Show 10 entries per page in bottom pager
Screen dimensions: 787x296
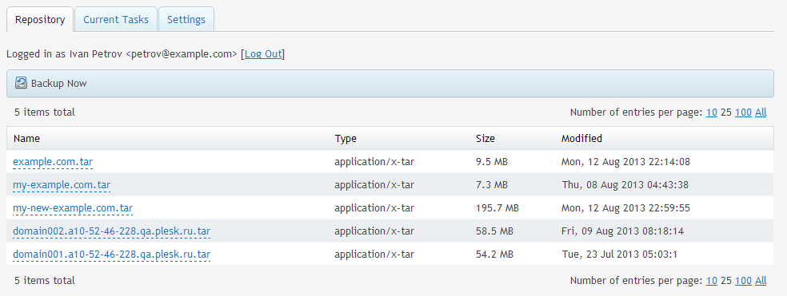(711, 281)
